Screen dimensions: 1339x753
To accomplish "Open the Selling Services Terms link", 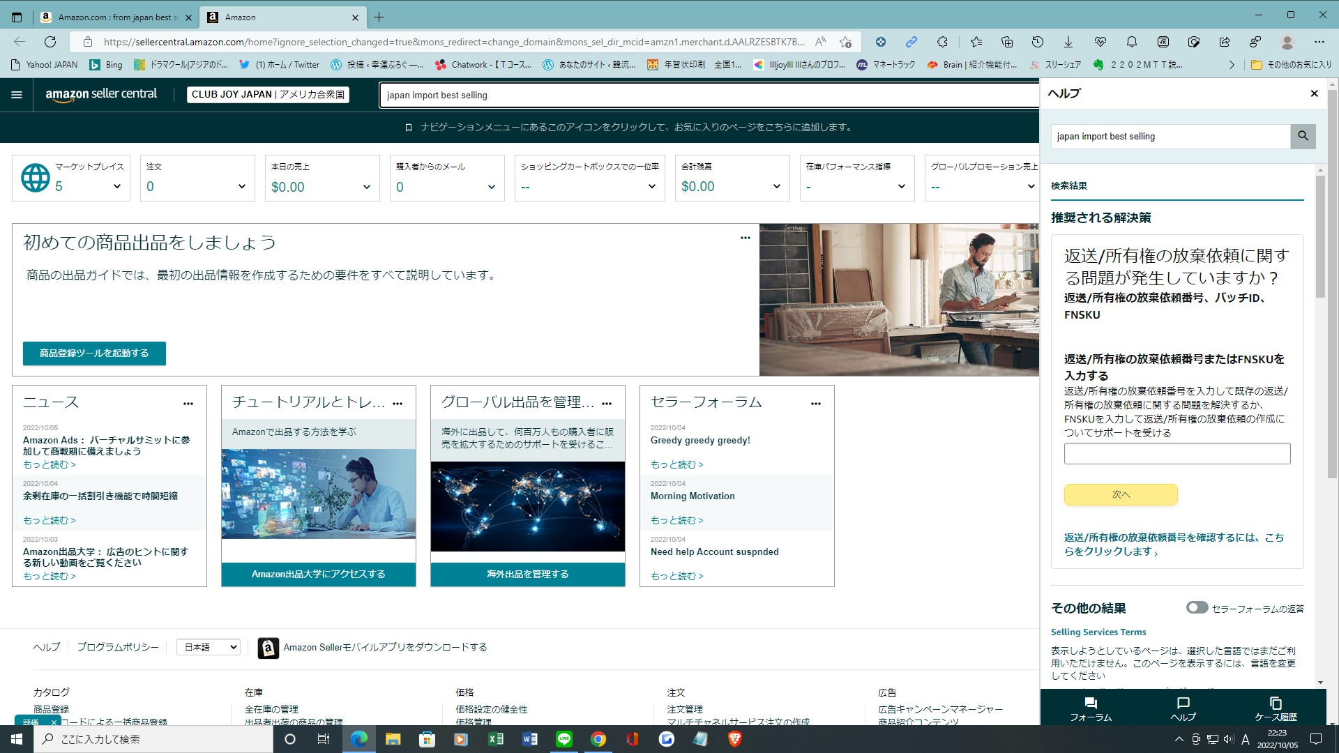I will [x=1098, y=632].
